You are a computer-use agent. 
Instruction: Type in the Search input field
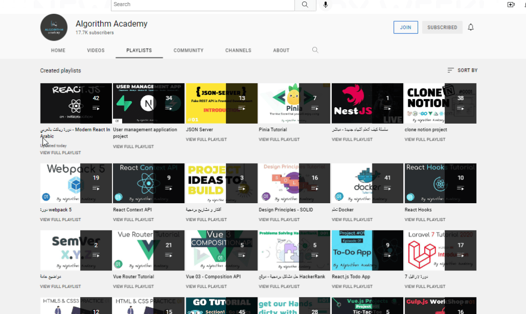pyautogui.click(x=202, y=5)
